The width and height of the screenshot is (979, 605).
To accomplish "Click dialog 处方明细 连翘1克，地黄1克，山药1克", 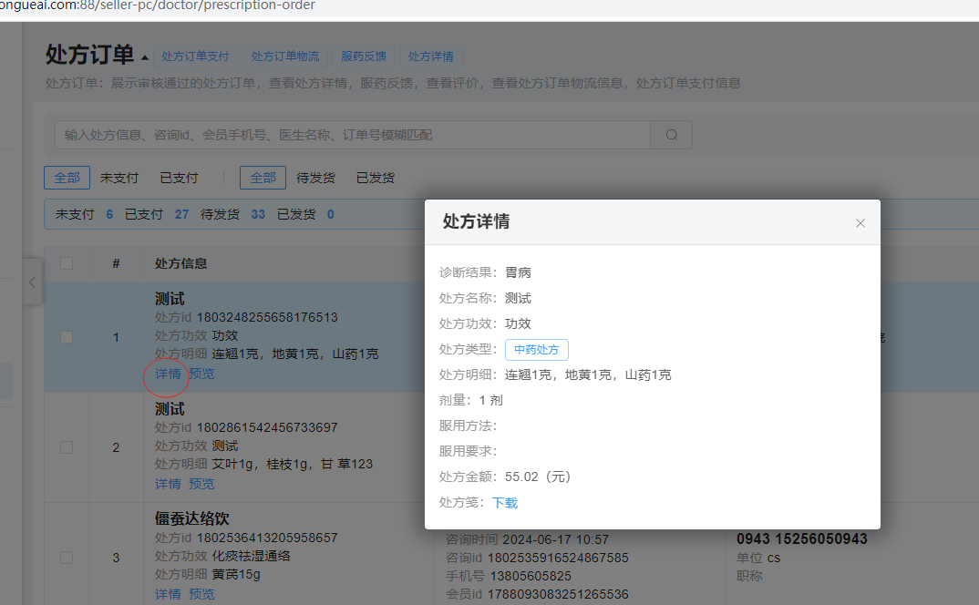I will coord(588,374).
